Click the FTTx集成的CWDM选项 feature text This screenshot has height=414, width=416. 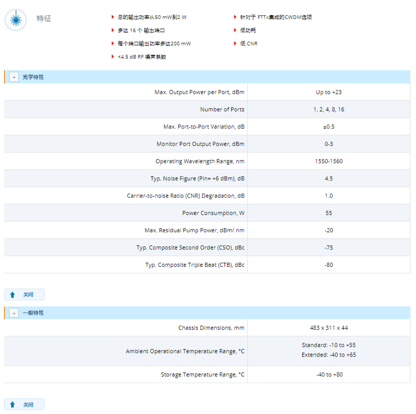click(x=276, y=17)
